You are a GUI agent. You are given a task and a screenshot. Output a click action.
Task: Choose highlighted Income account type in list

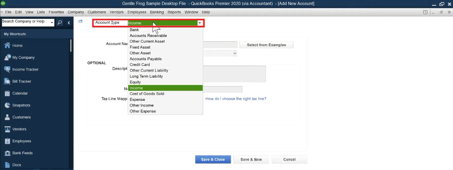tap(165, 88)
